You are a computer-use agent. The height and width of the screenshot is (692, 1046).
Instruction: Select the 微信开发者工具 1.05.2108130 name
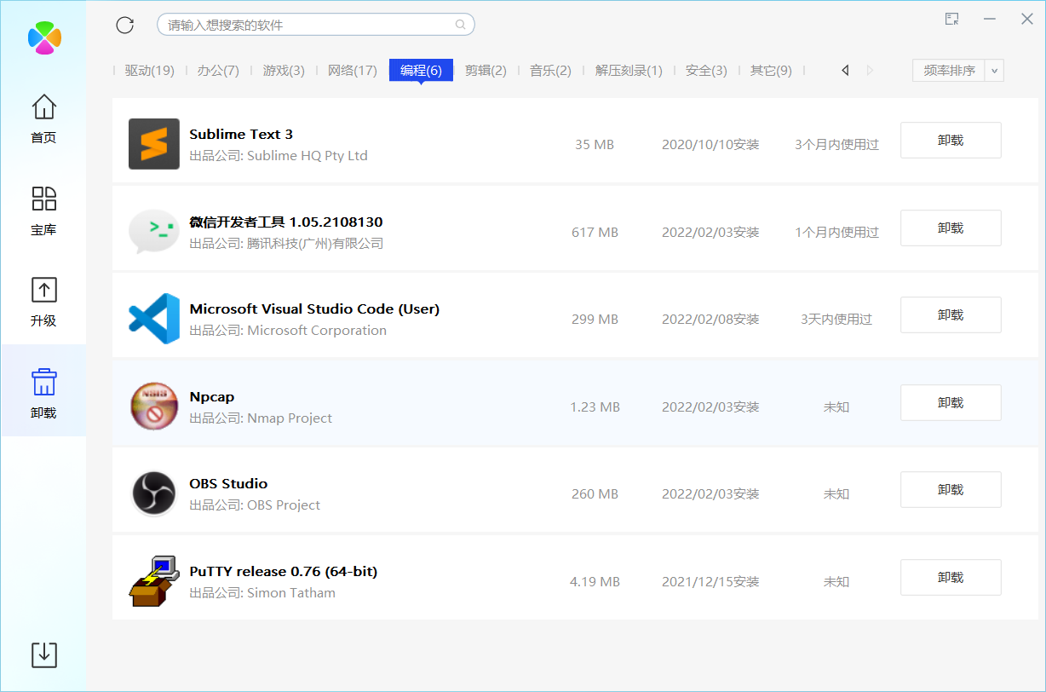[x=286, y=222]
